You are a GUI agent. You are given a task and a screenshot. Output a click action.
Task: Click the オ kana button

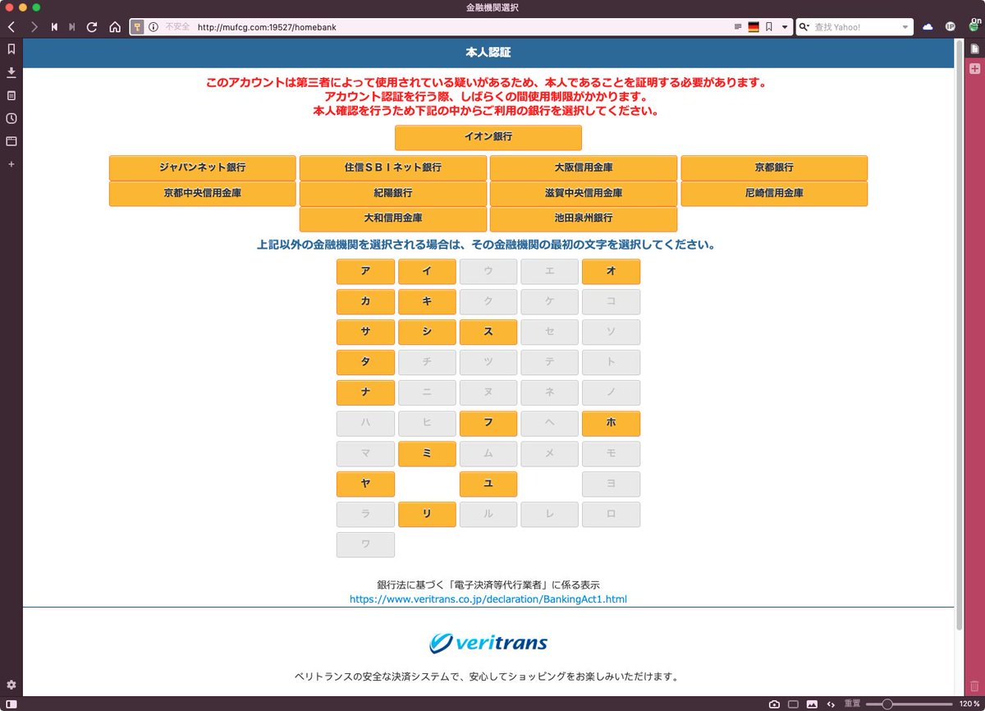611,272
